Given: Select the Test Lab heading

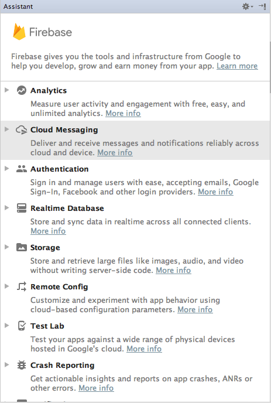Looking at the screenshot, I should (x=47, y=326).
